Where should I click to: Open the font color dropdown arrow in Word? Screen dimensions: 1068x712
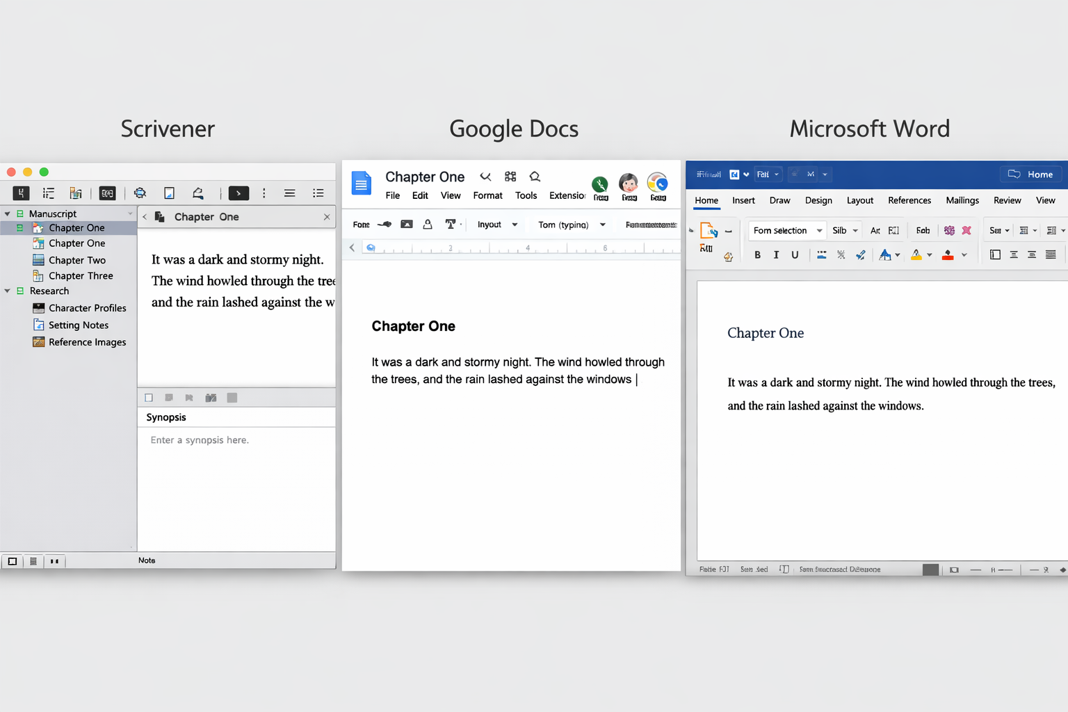(898, 255)
